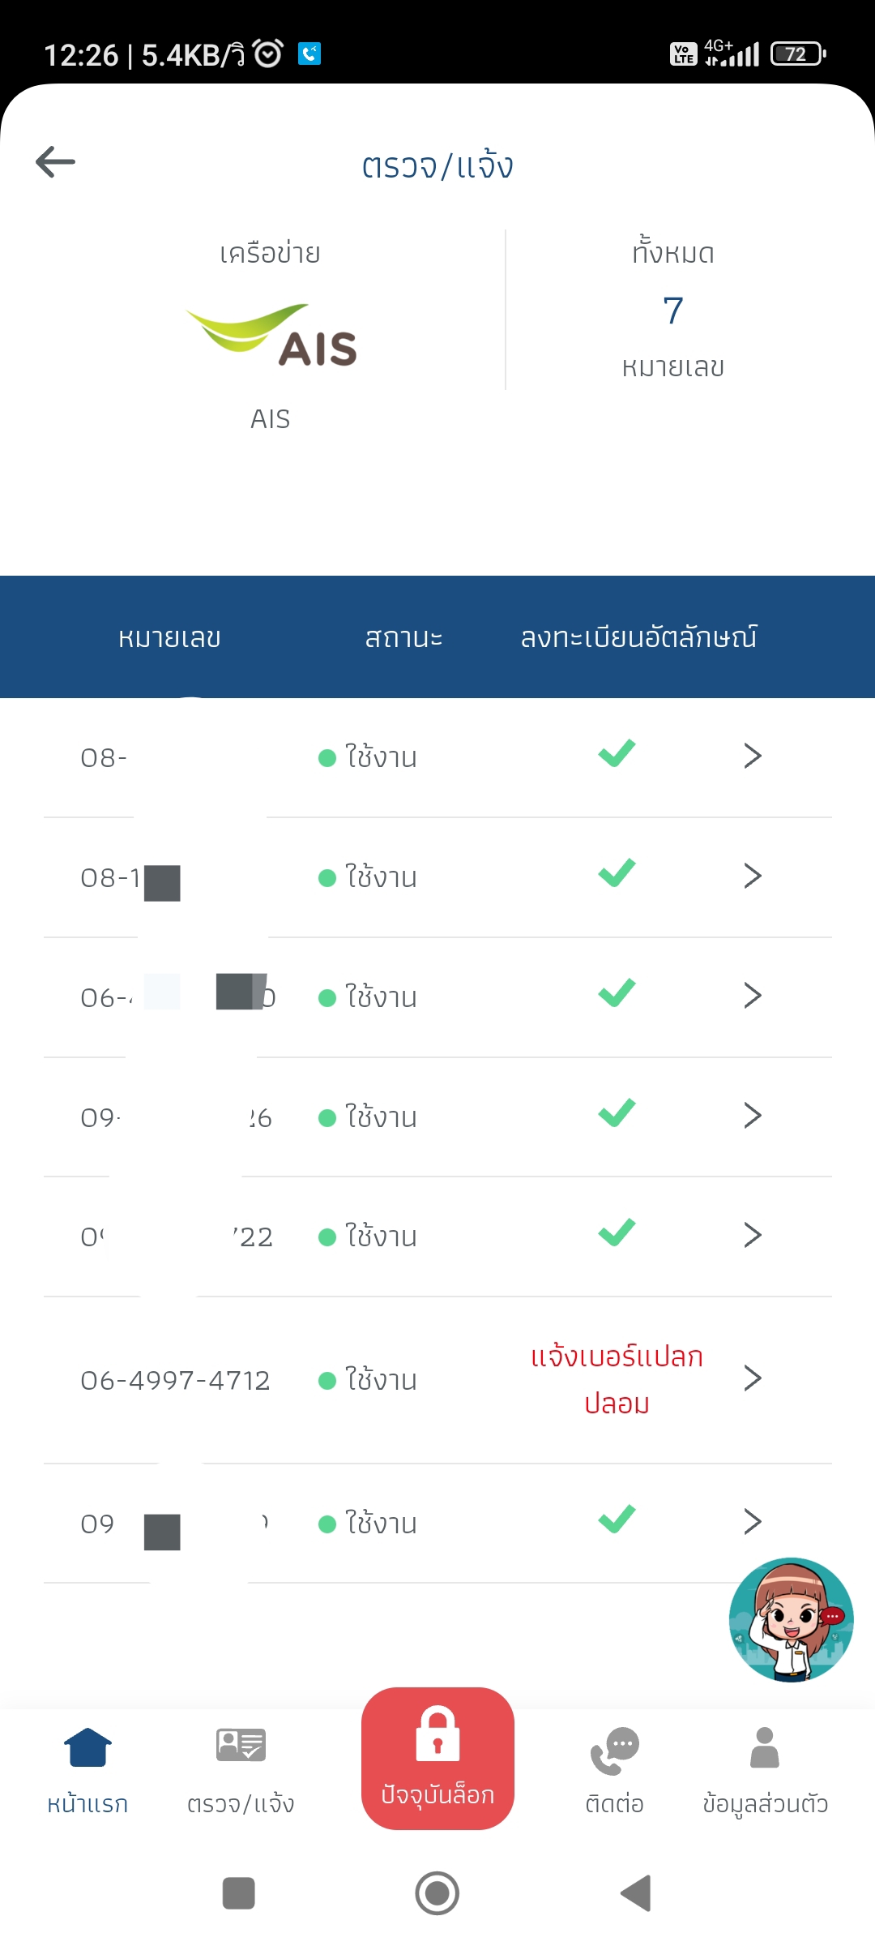Go to the หน้าแรก home tab

pos(87,1770)
